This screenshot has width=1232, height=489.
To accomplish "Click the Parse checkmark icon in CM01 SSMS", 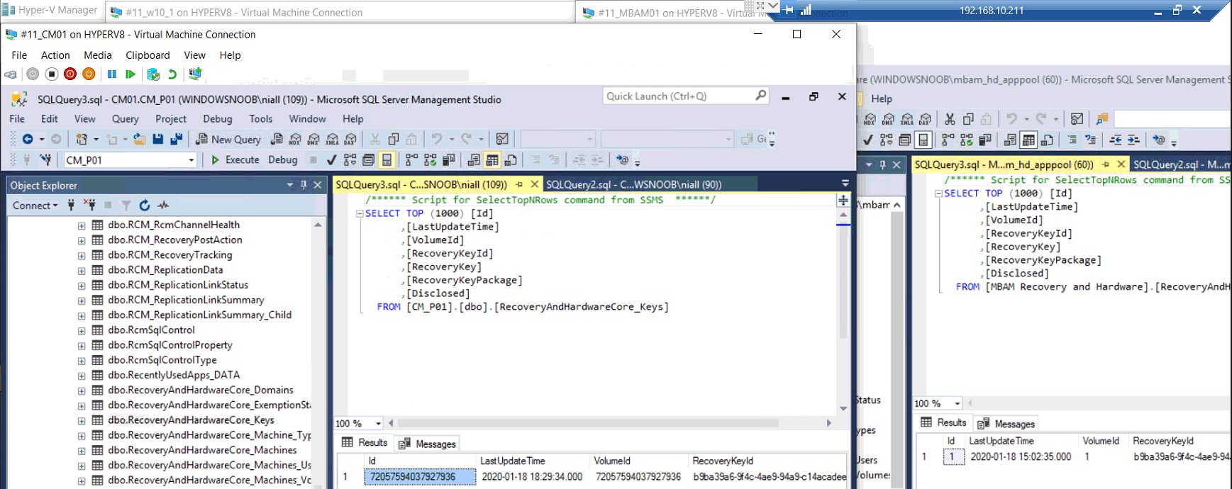I will tap(331, 160).
